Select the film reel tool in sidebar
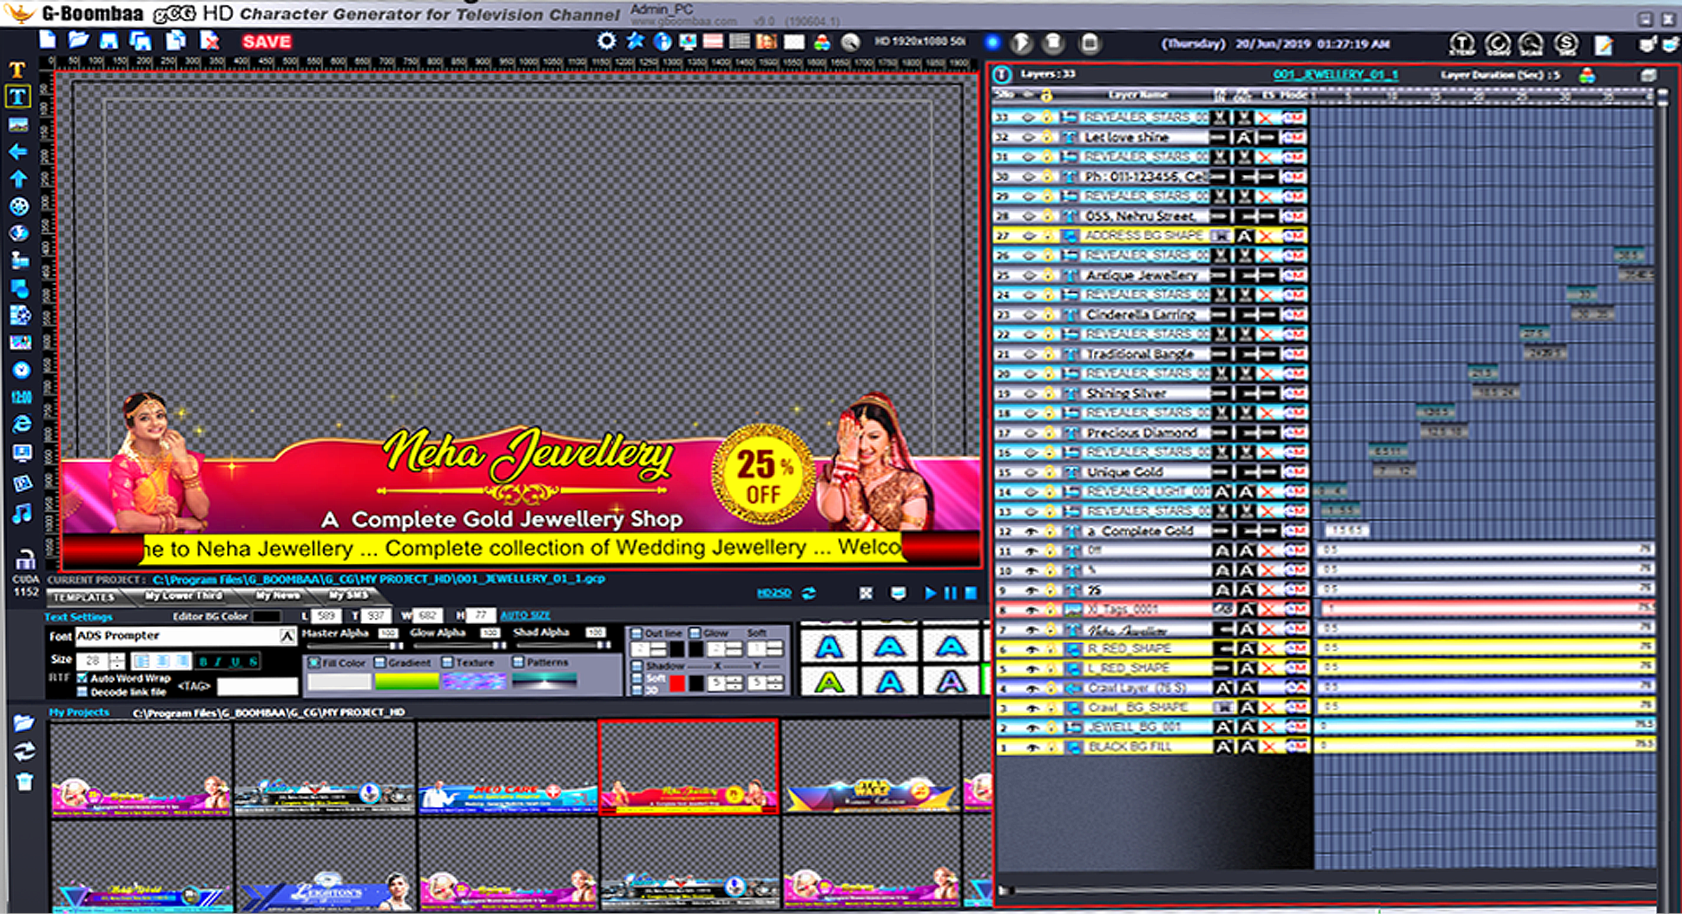 (20, 207)
